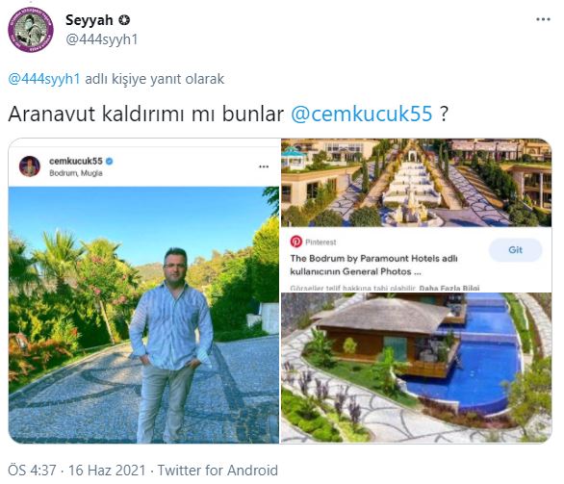Click the @444syyh1 reply-to mention link
The image size is (564, 484).
[x=44, y=79]
